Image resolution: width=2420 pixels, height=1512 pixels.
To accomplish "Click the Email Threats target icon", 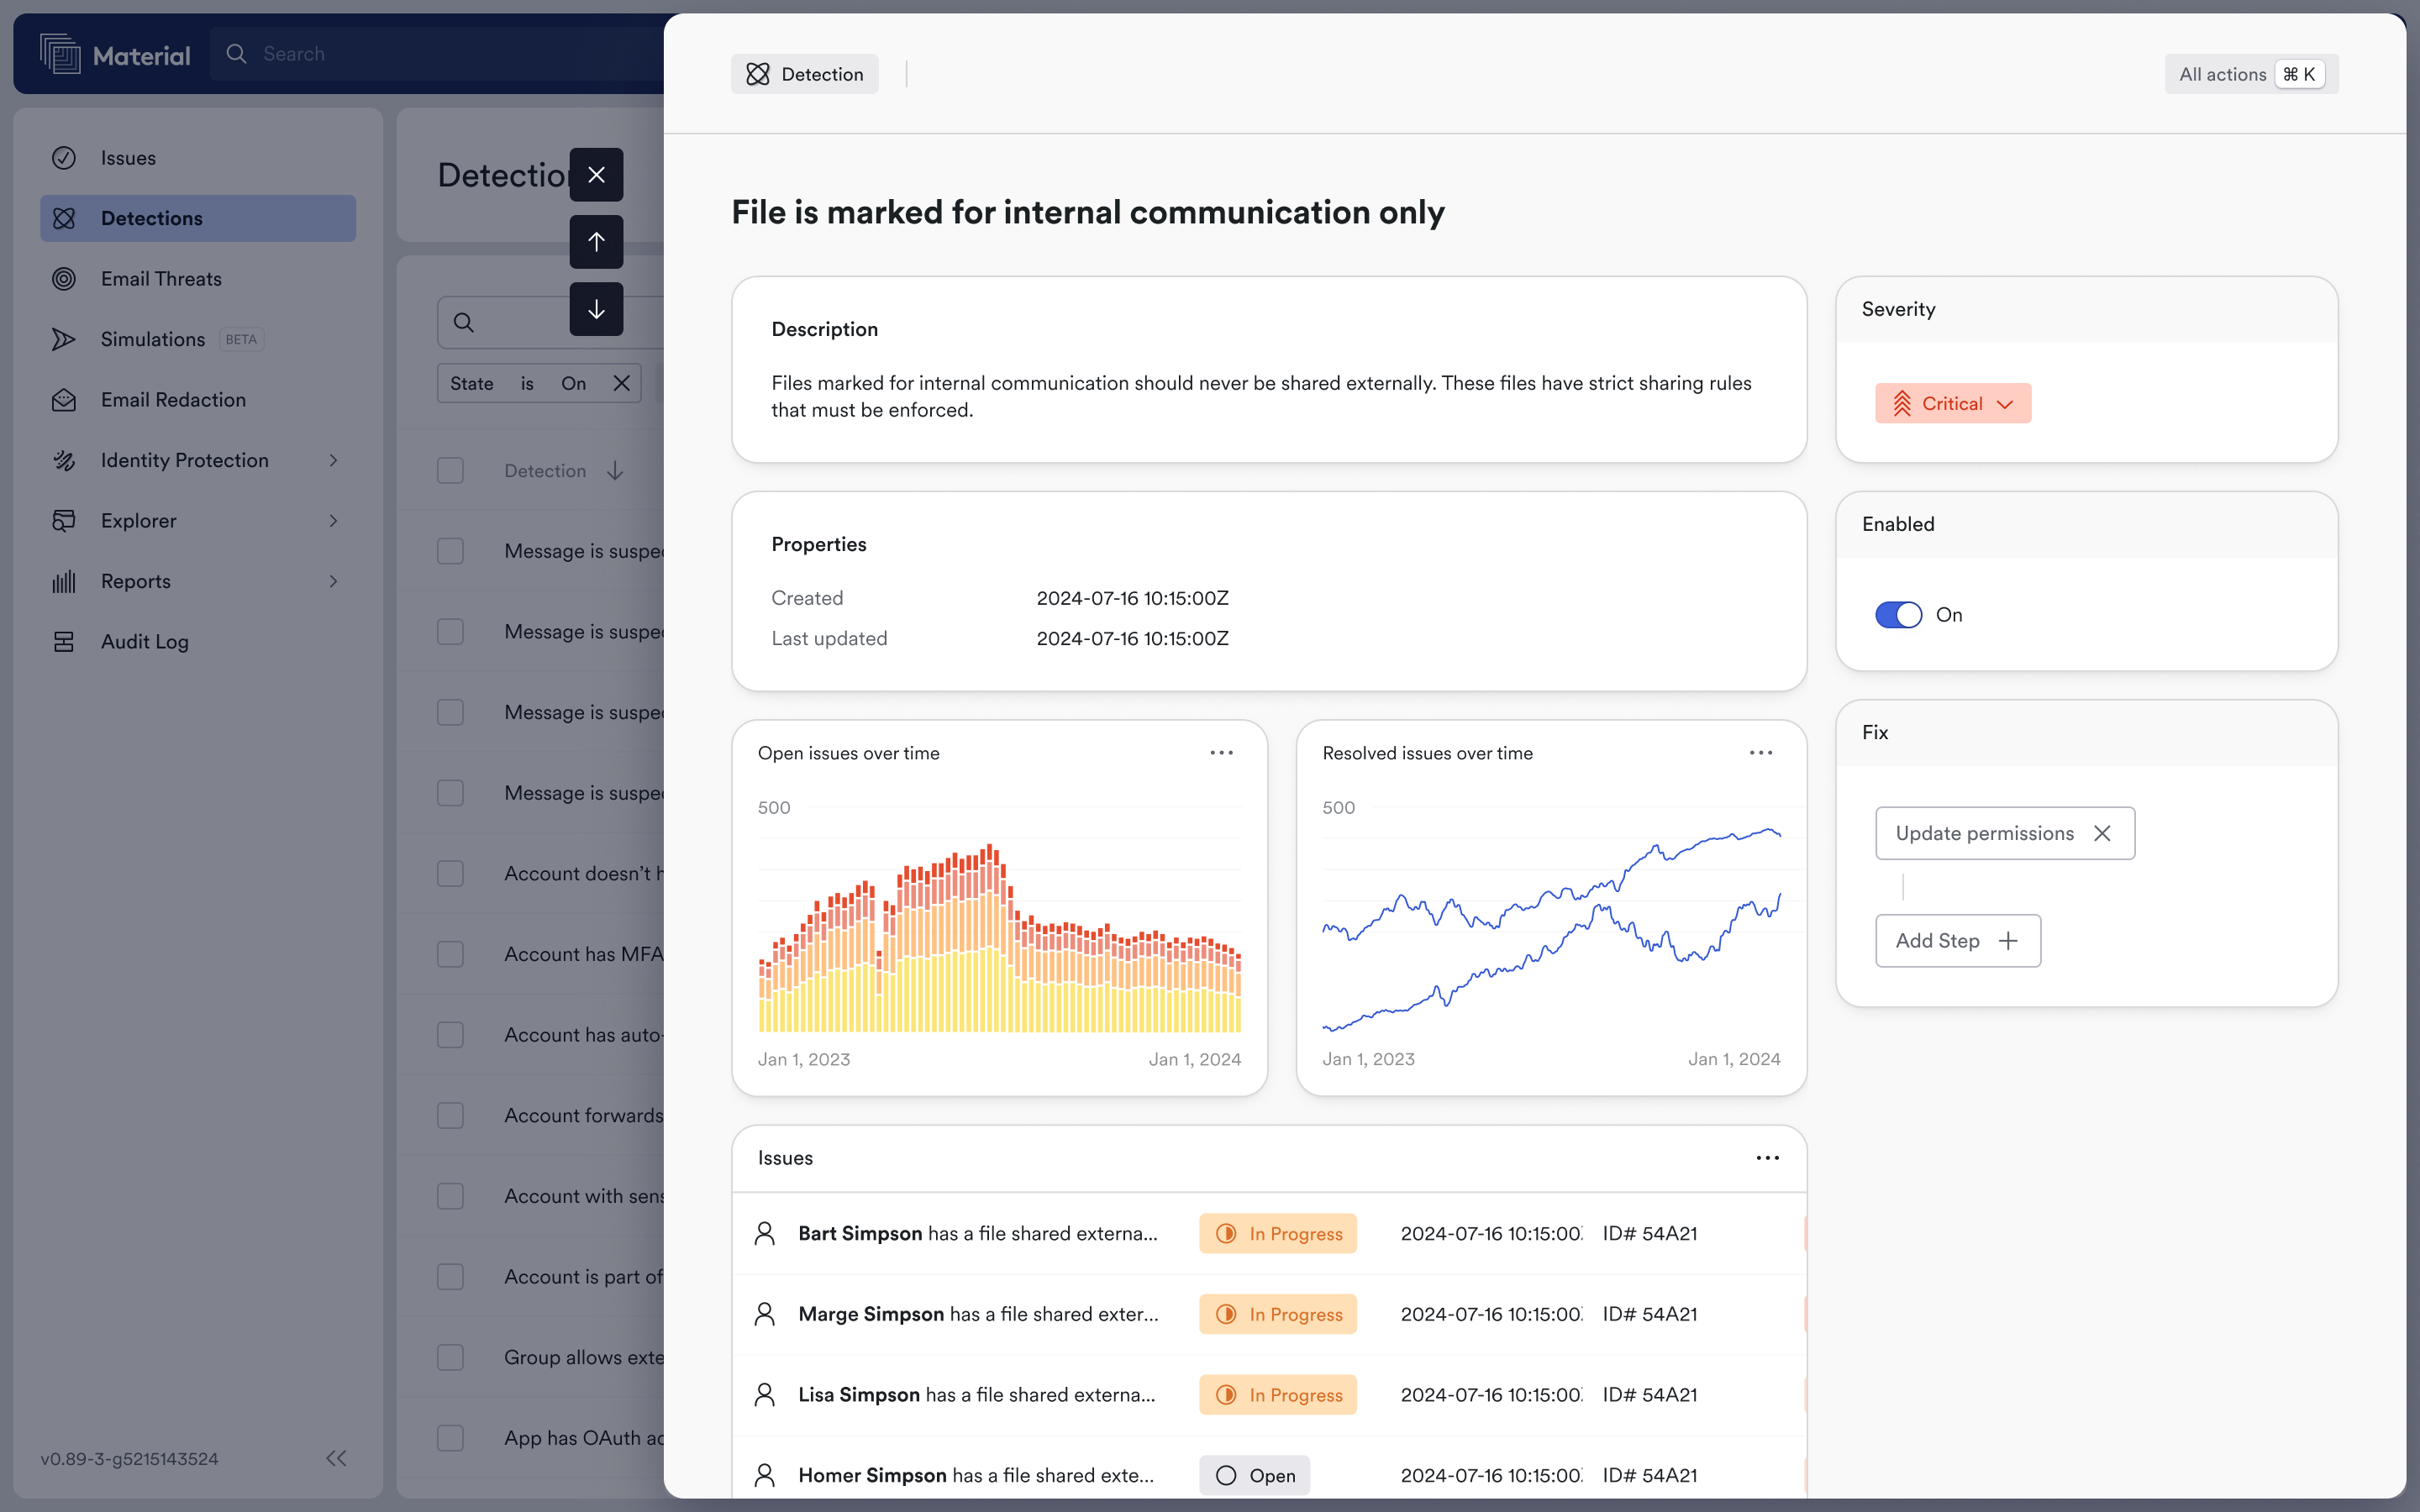I will 64,279.
